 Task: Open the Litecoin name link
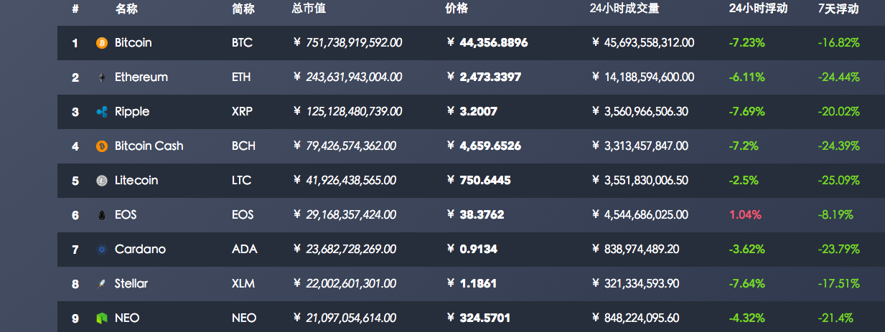pyautogui.click(x=136, y=181)
